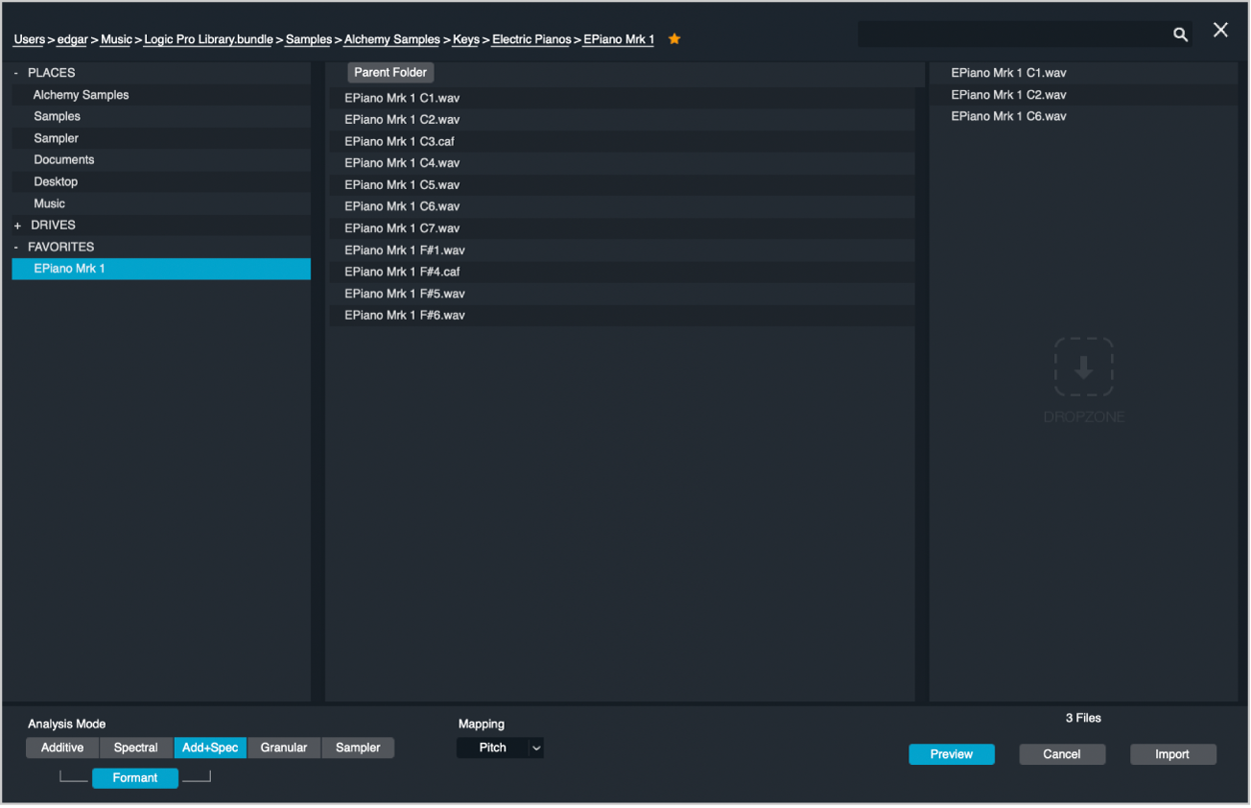Toggle the Preview button
1251x808 pixels.
click(x=952, y=754)
